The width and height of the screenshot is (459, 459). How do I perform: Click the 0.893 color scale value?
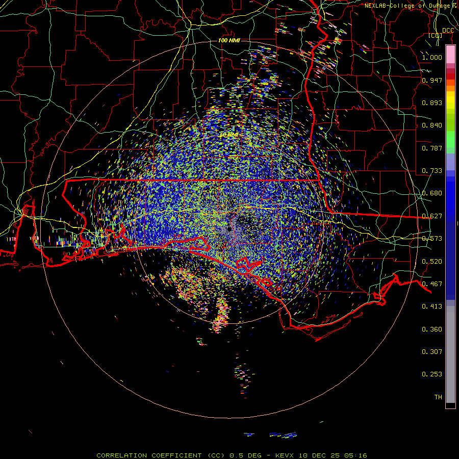pyautogui.click(x=432, y=103)
